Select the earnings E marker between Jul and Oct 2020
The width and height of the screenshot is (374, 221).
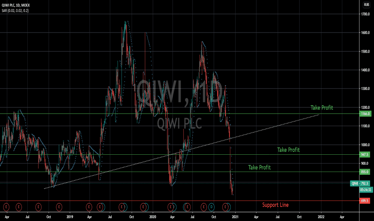204,207
